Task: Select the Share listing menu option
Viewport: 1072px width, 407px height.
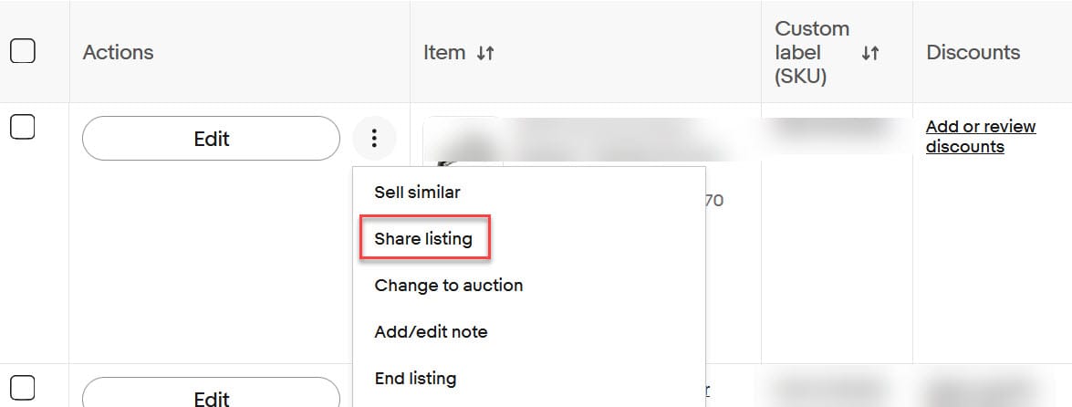Action: coord(423,239)
